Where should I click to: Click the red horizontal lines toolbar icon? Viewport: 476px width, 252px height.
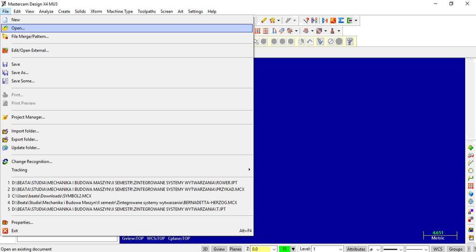point(266,31)
